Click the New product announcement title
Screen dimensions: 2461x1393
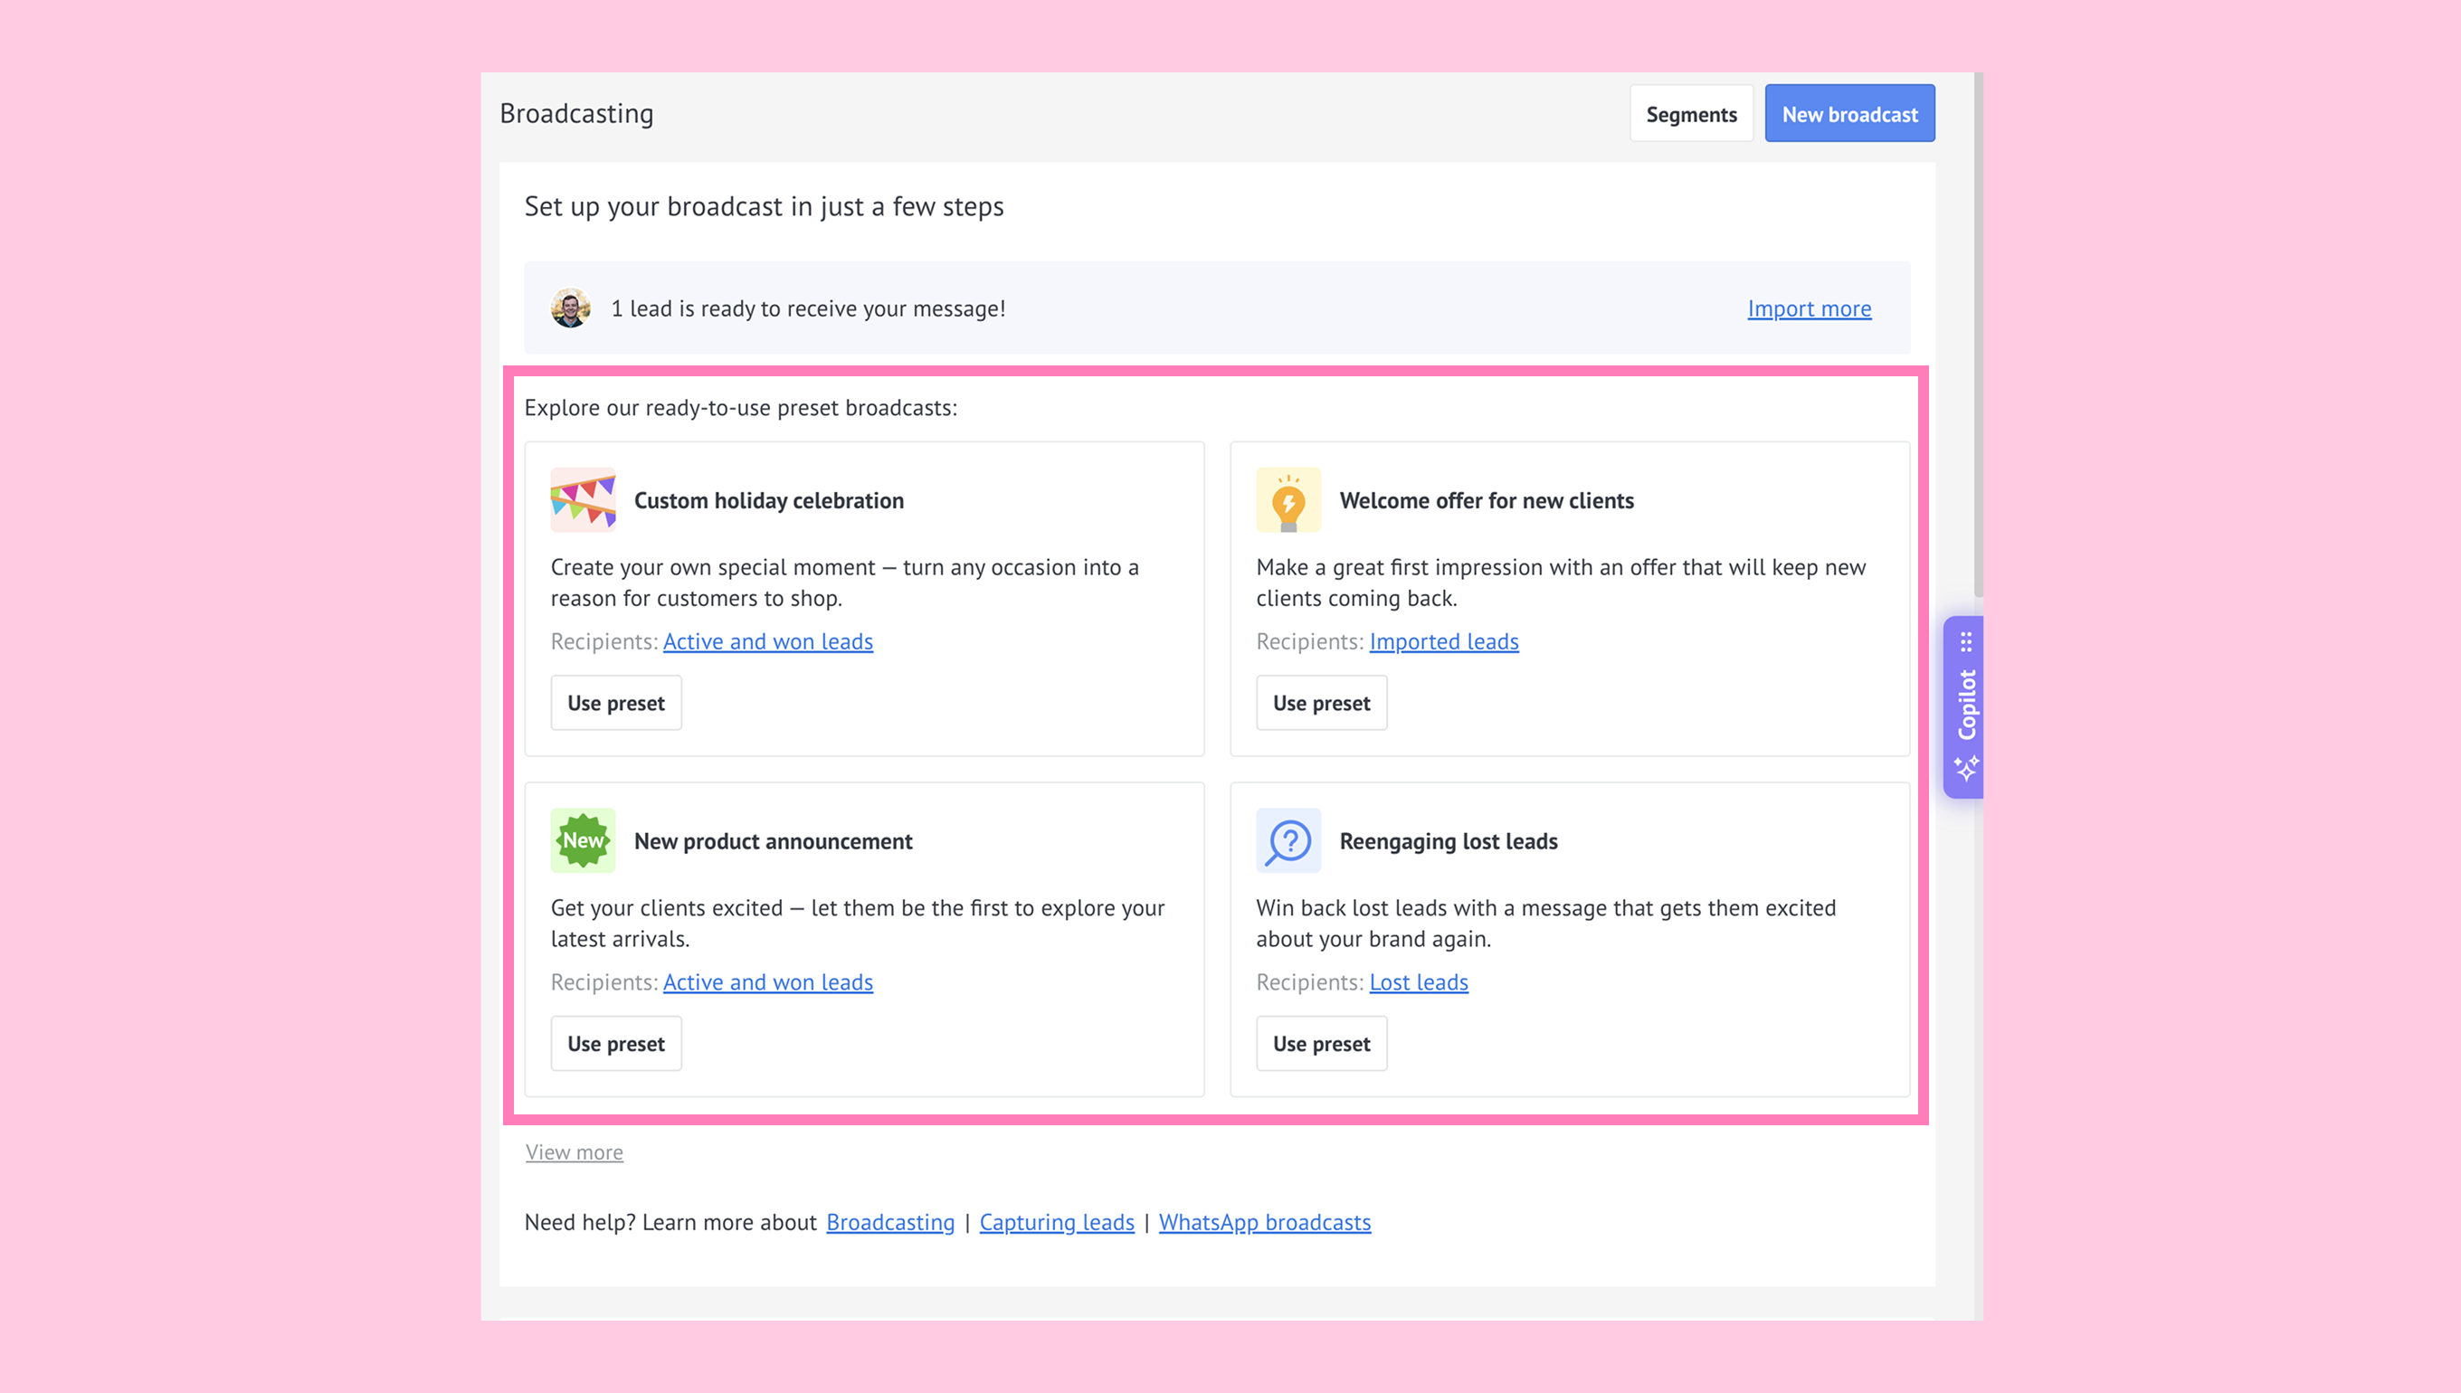click(773, 841)
